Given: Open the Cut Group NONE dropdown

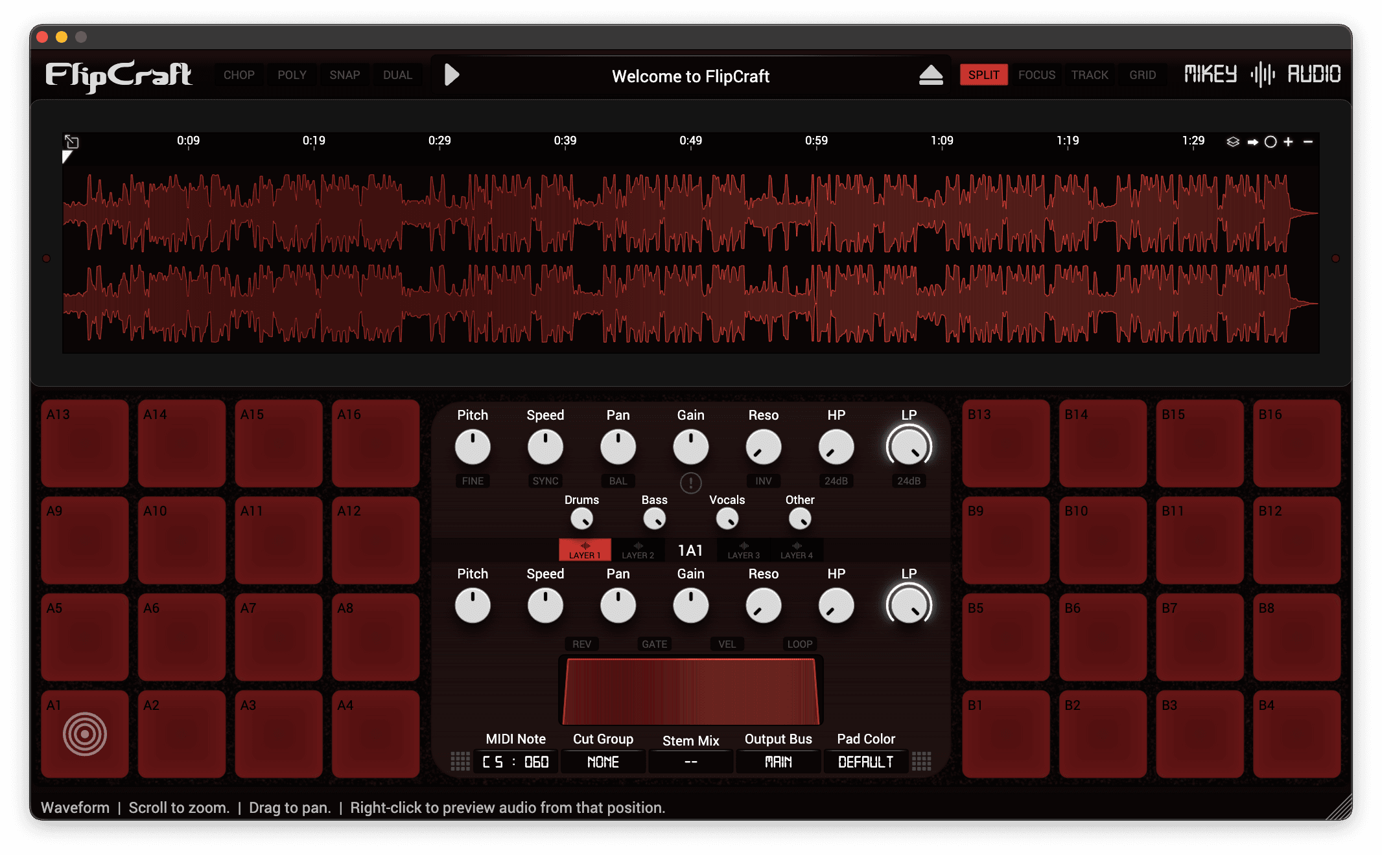Looking at the screenshot, I should point(603,762).
